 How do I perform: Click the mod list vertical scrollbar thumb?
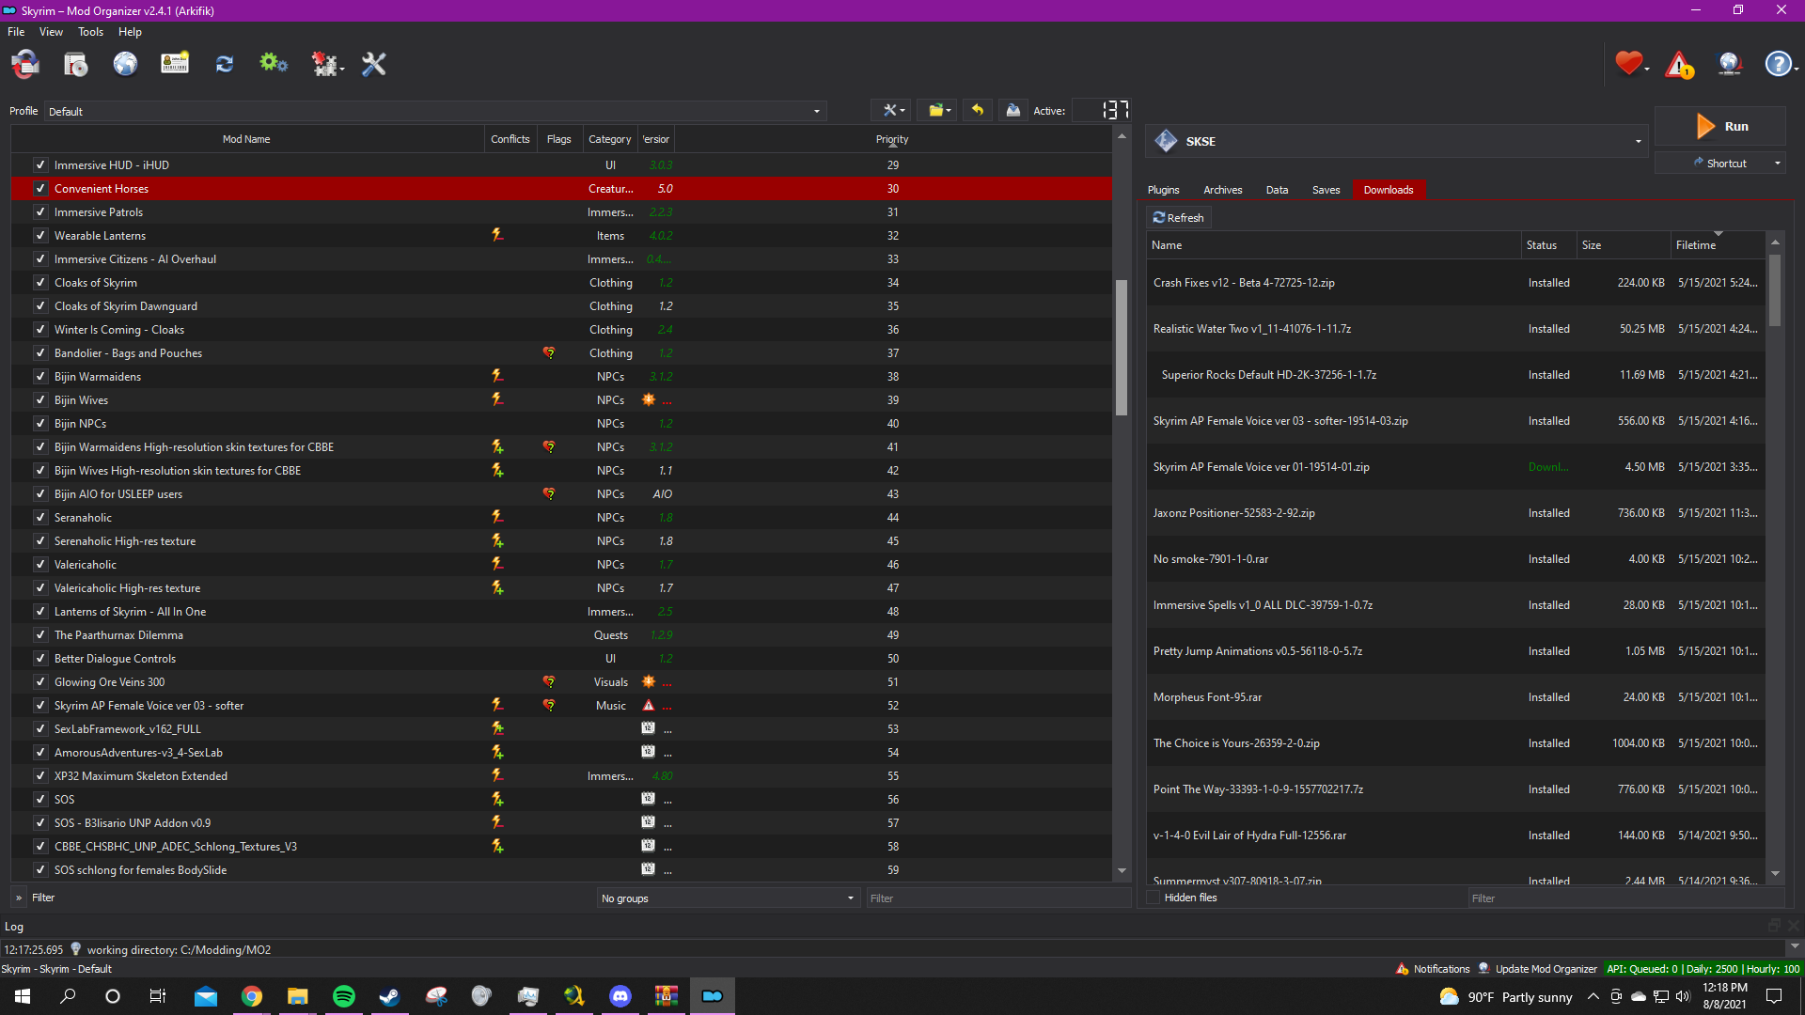click(1122, 348)
